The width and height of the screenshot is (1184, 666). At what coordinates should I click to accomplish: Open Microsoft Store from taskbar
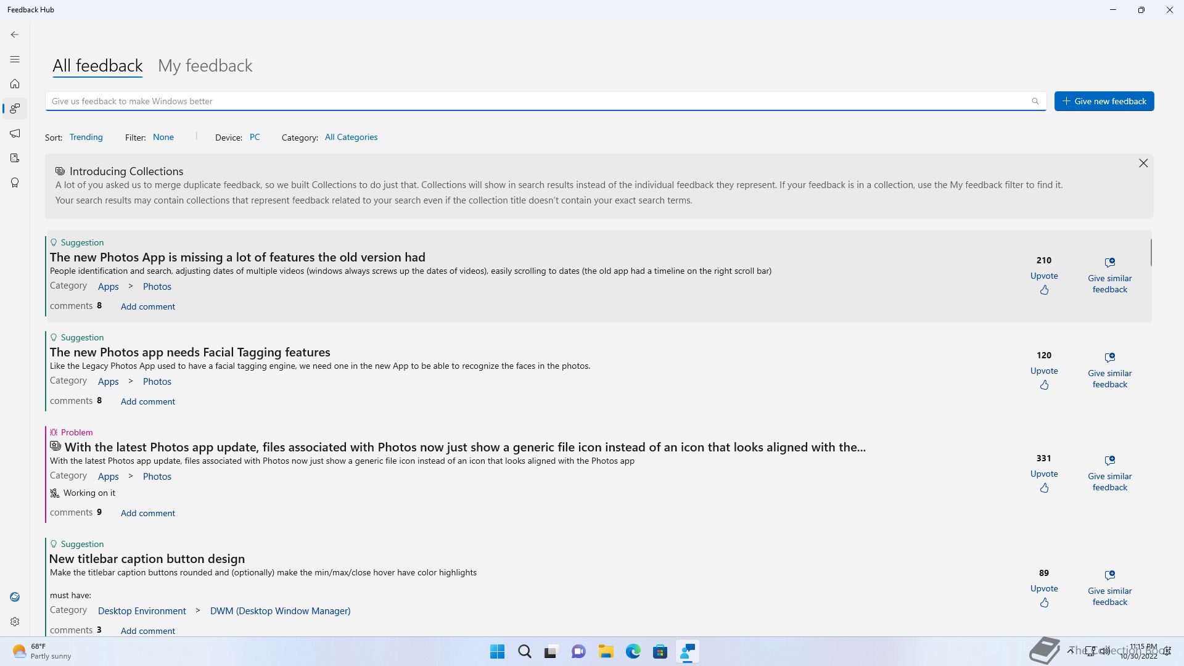(x=660, y=652)
